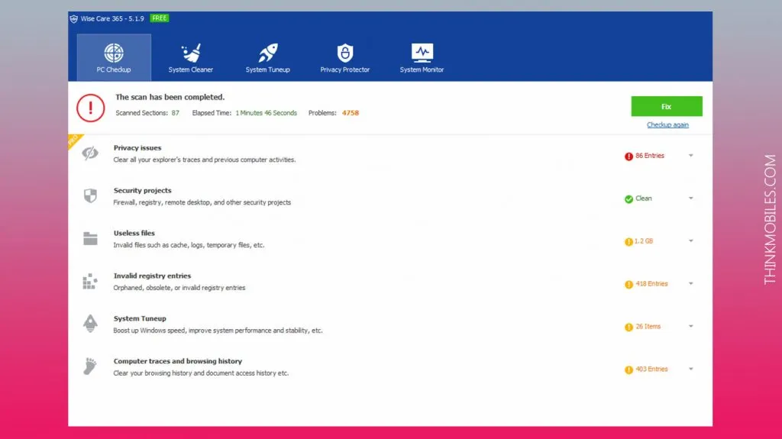
Task: Click the '26 Items' result text
Action: tap(648, 326)
